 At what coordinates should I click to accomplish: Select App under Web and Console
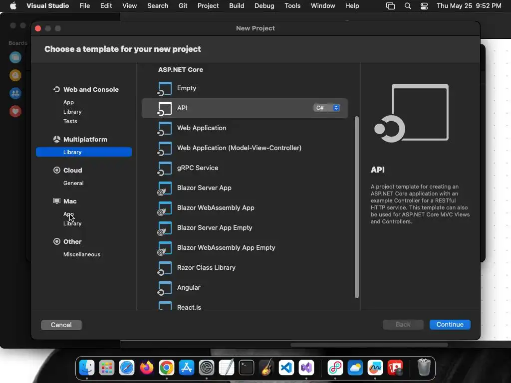[x=68, y=102]
